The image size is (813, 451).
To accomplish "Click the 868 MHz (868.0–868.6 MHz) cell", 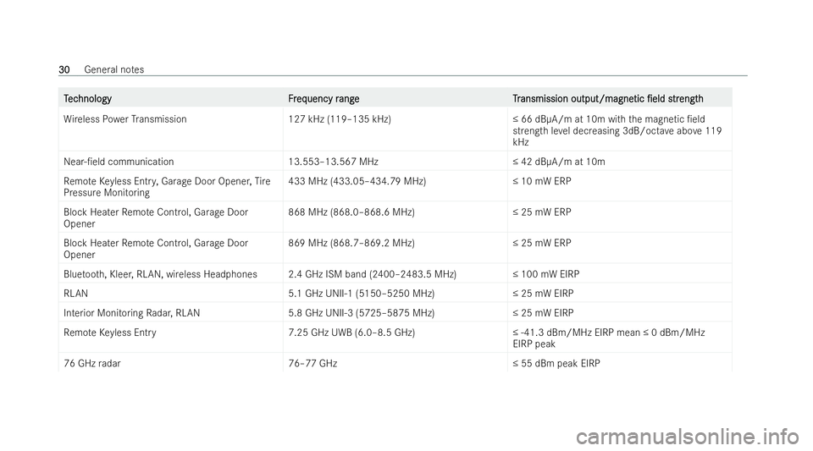I will point(351,212).
